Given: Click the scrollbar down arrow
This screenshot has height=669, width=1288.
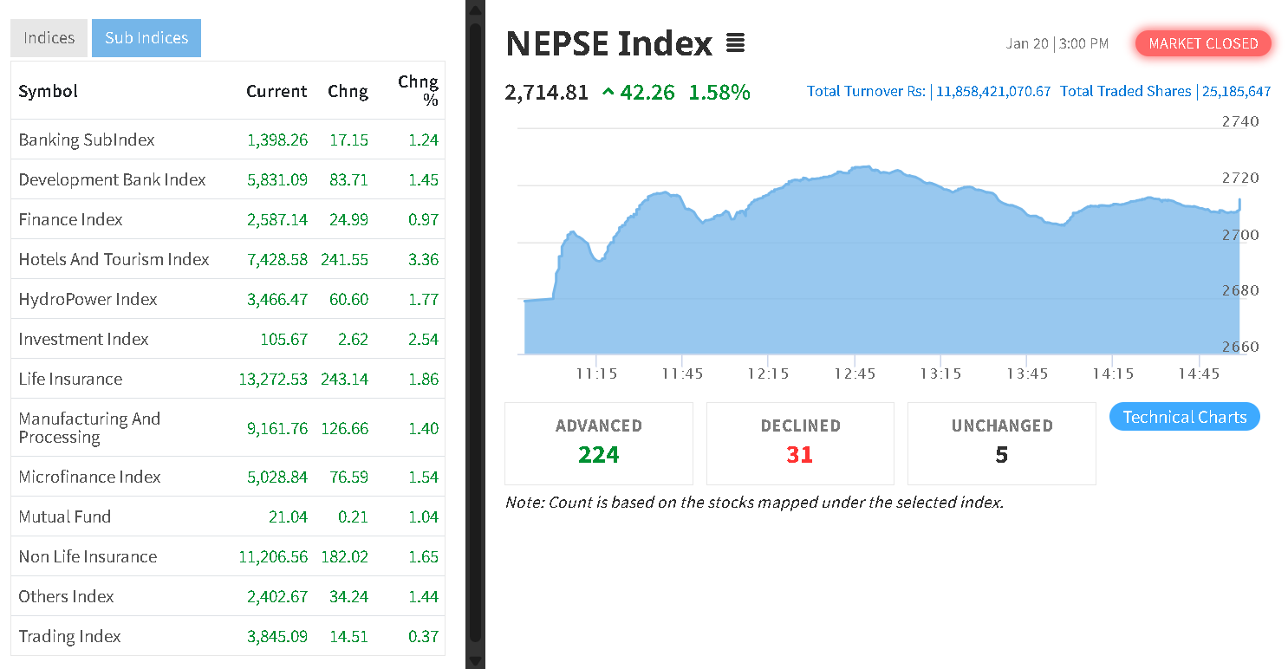Looking at the screenshot, I should (475, 661).
